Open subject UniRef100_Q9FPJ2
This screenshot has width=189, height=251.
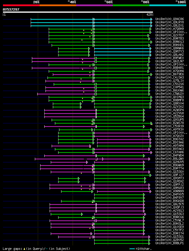170,185
